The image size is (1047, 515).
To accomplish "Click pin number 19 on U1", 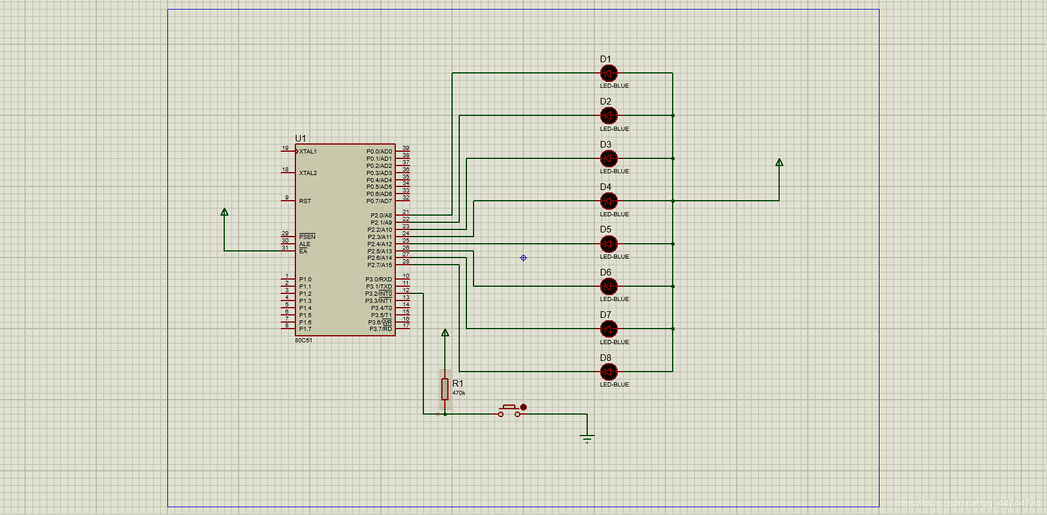I will tap(285, 148).
